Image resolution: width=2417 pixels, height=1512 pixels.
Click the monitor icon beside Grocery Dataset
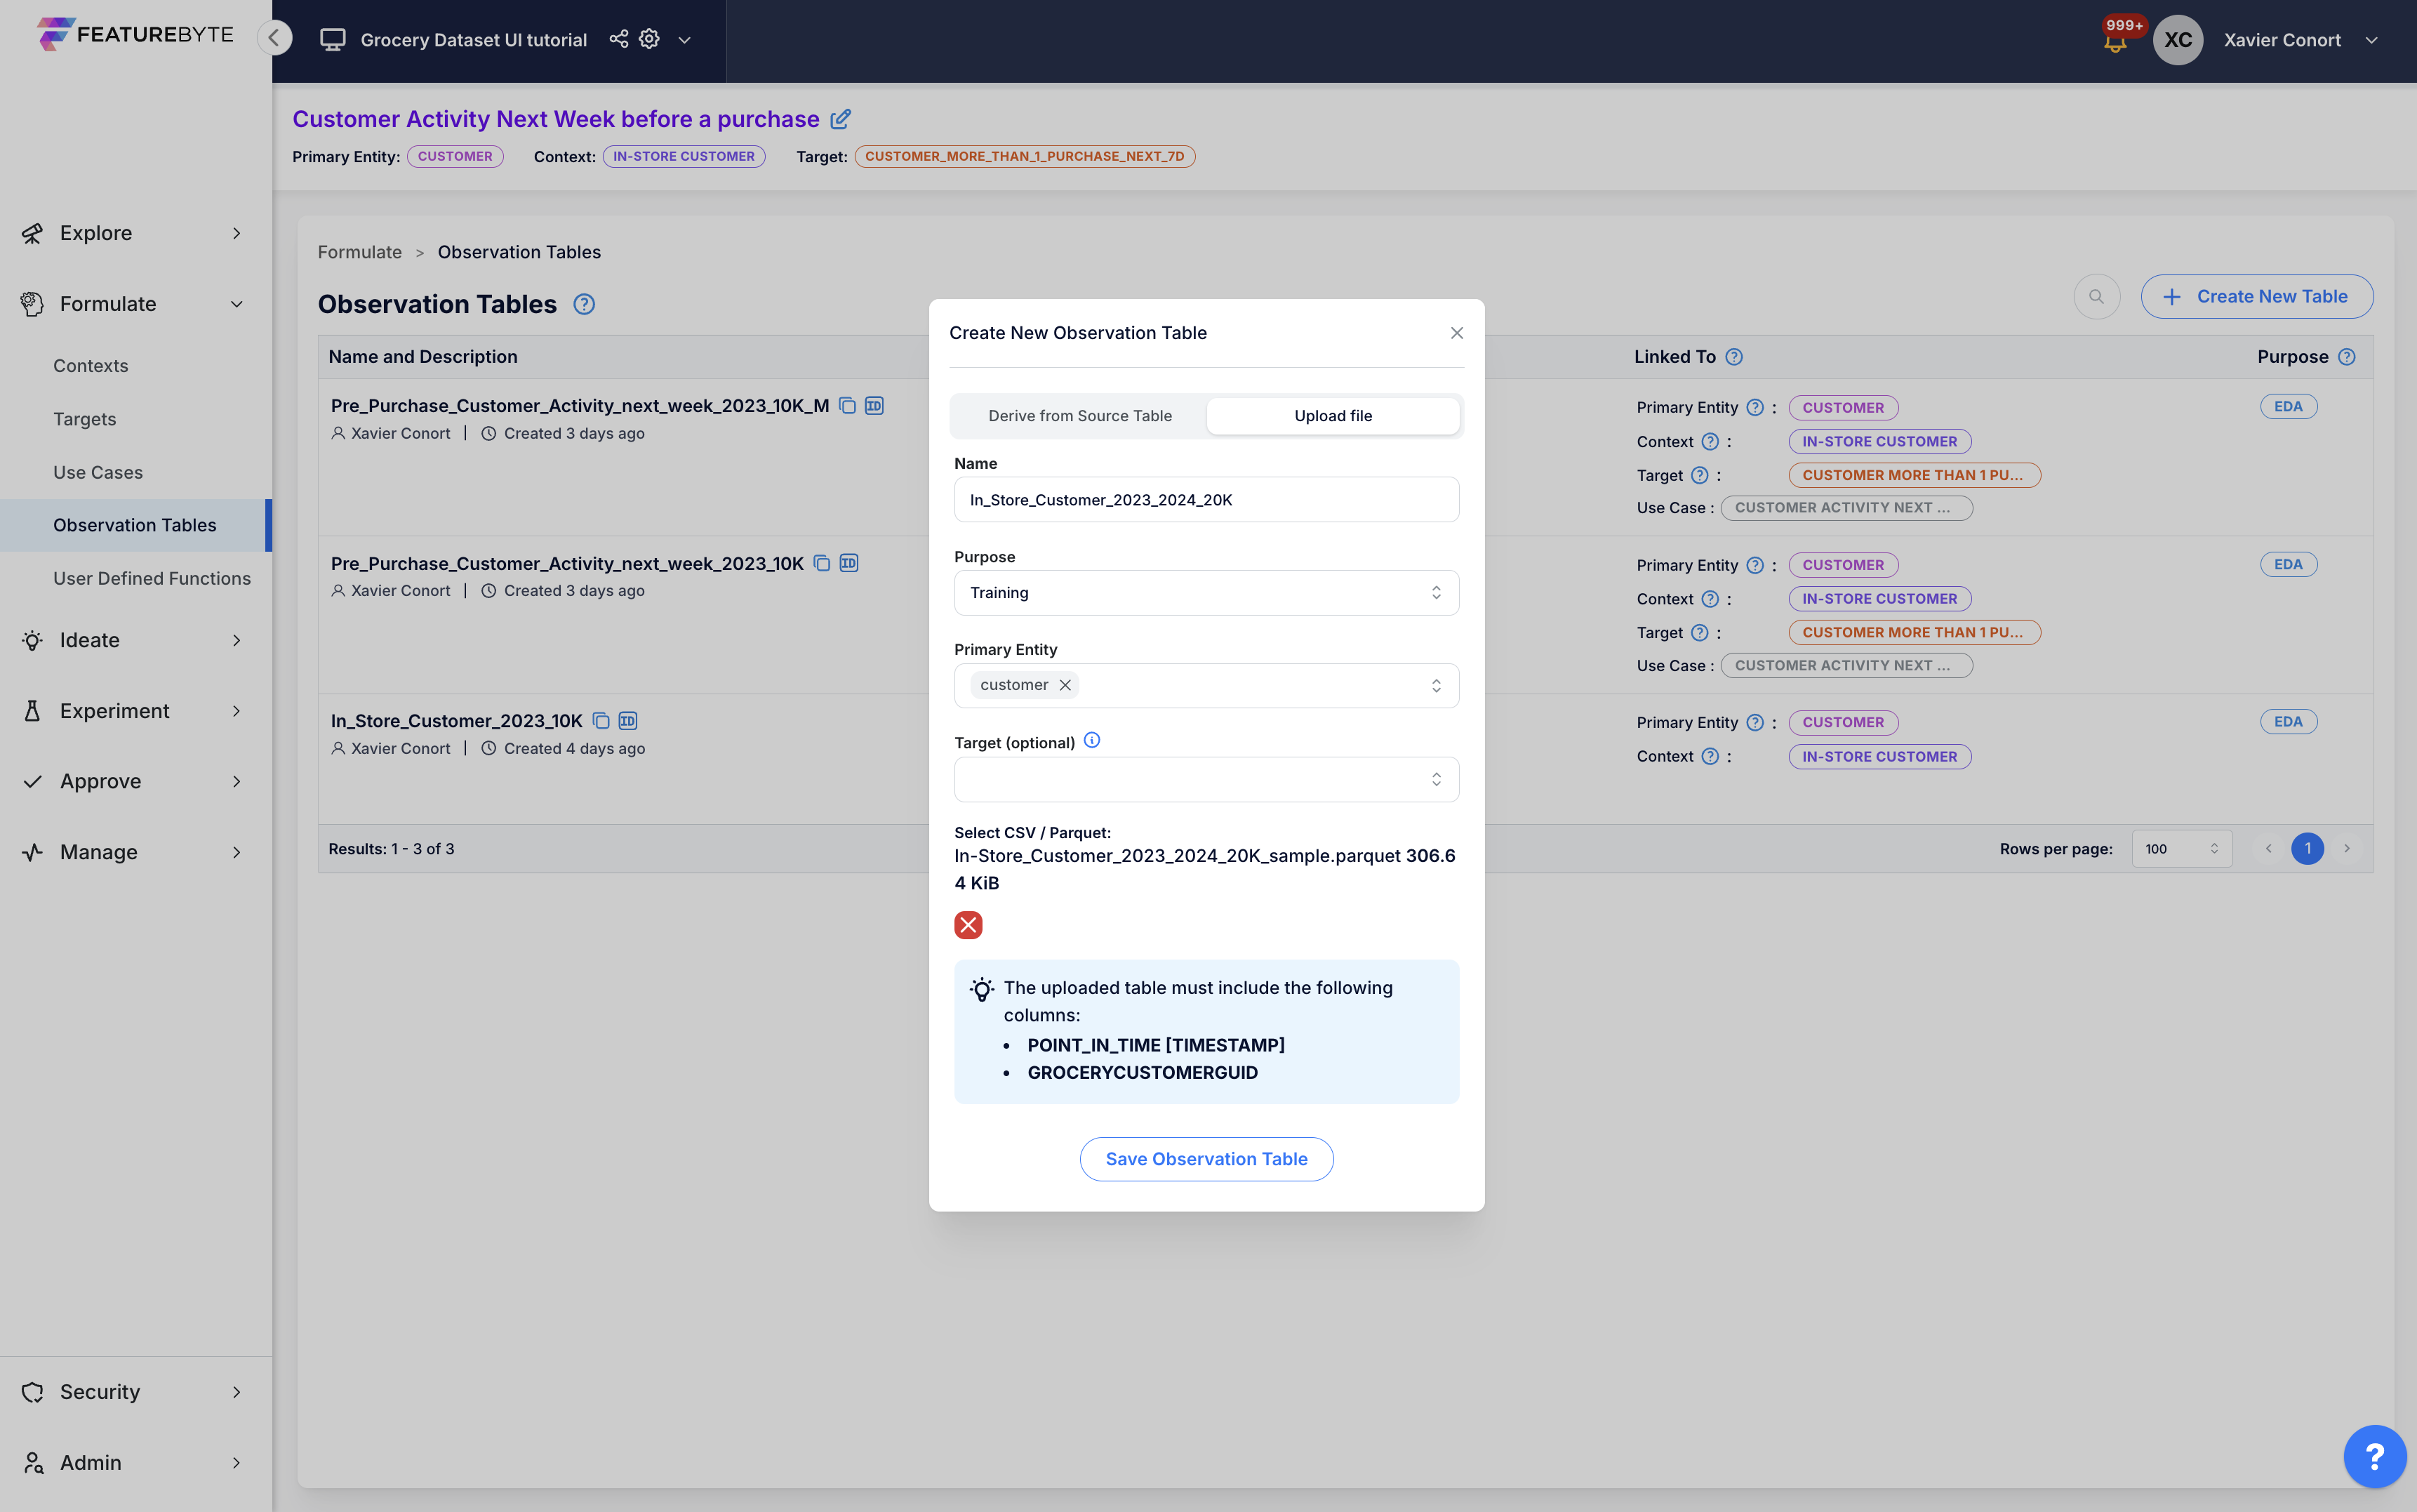pyautogui.click(x=333, y=40)
